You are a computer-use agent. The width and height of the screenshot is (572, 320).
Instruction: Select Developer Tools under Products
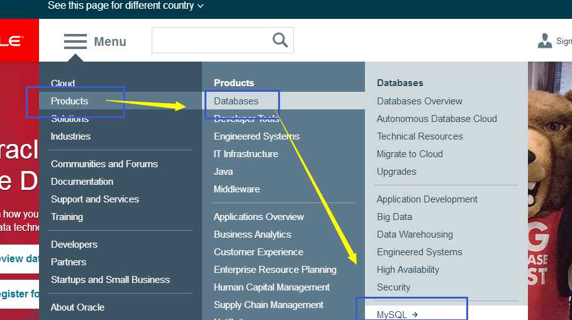tap(247, 118)
